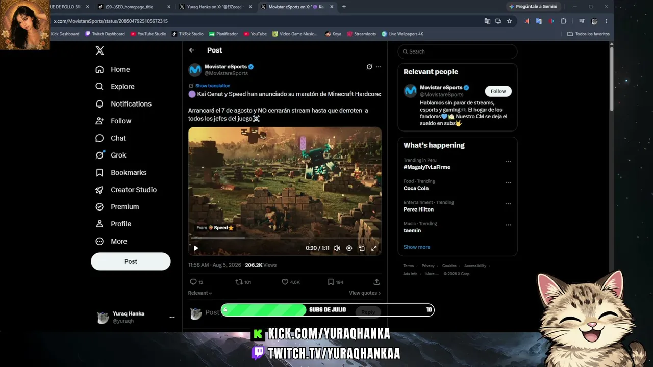The width and height of the screenshot is (653, 367).
Task: Open Planificador bookmark
Action: click(x=223, y=34)
